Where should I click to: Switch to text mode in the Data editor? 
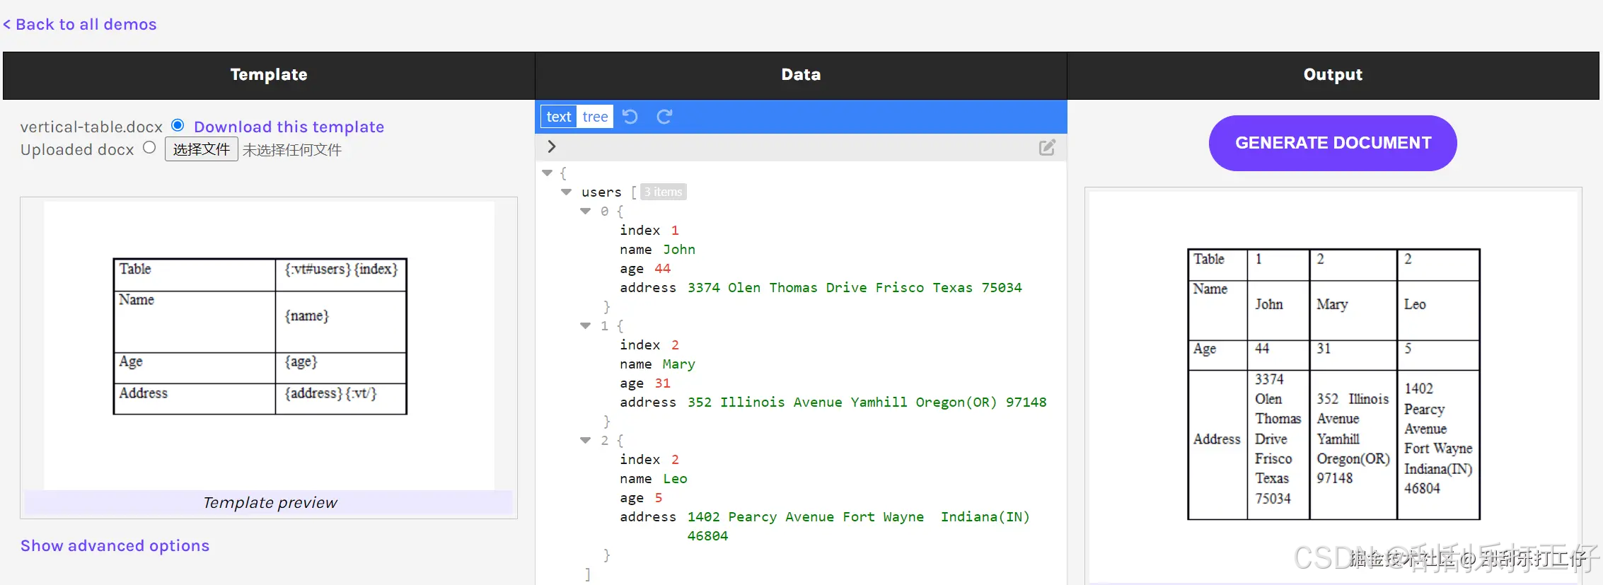click(x=559, y=117)
